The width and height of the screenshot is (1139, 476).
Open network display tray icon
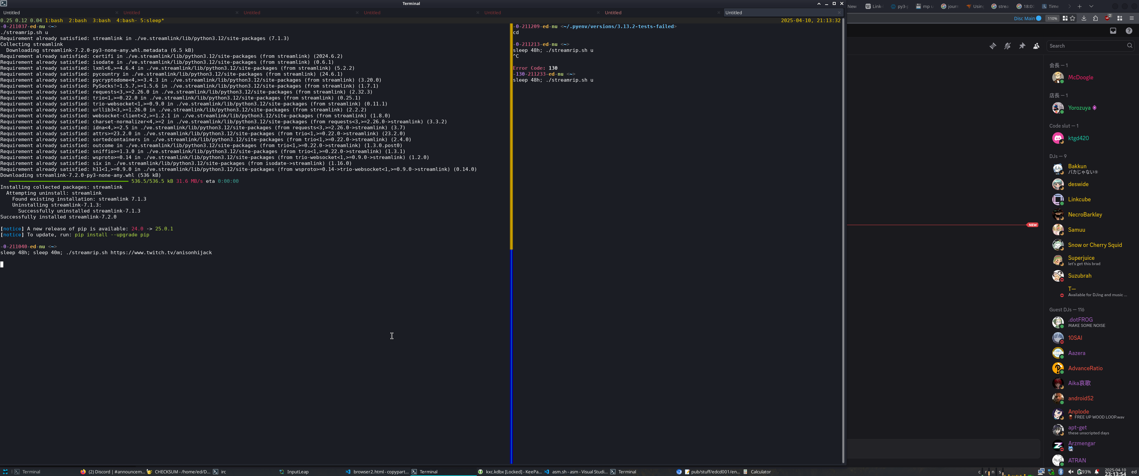click(1041, 472)
